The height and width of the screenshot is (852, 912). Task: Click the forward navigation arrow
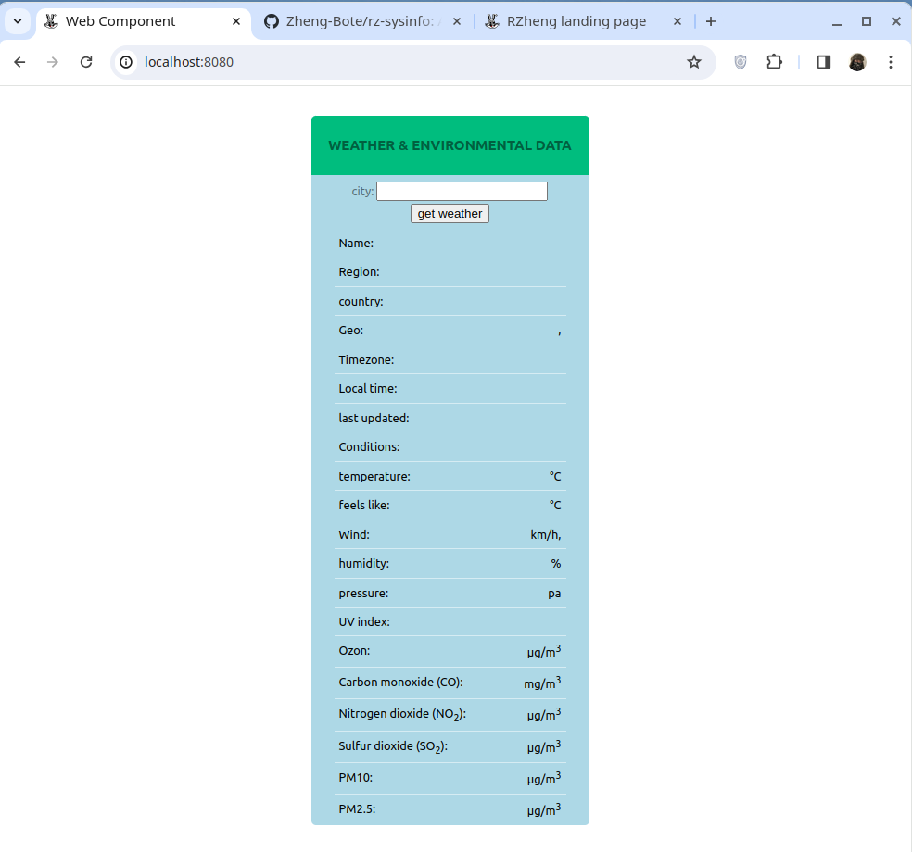(53, 62)
